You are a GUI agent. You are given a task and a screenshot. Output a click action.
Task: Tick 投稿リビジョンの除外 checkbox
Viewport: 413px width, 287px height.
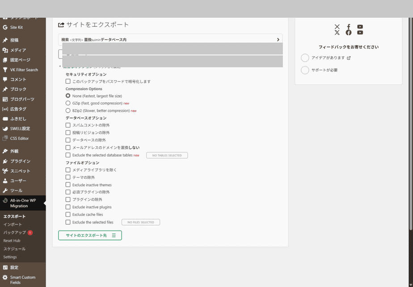coord(68,132)
